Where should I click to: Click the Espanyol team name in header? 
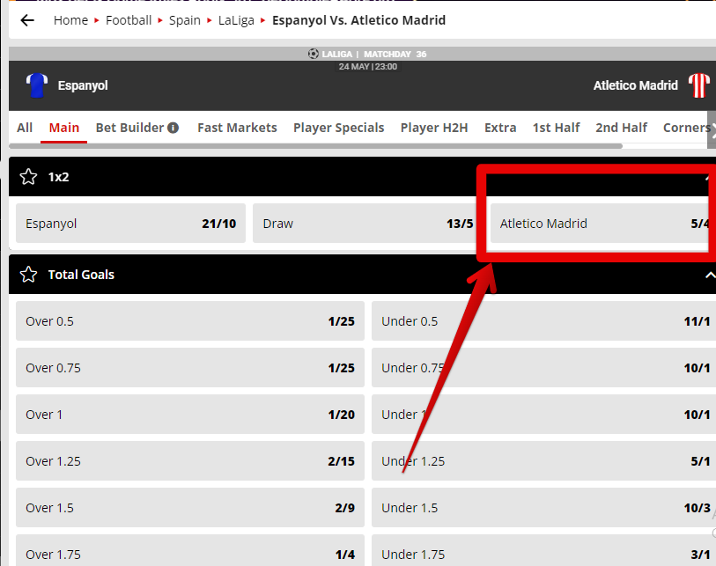(x=83, y=85)
